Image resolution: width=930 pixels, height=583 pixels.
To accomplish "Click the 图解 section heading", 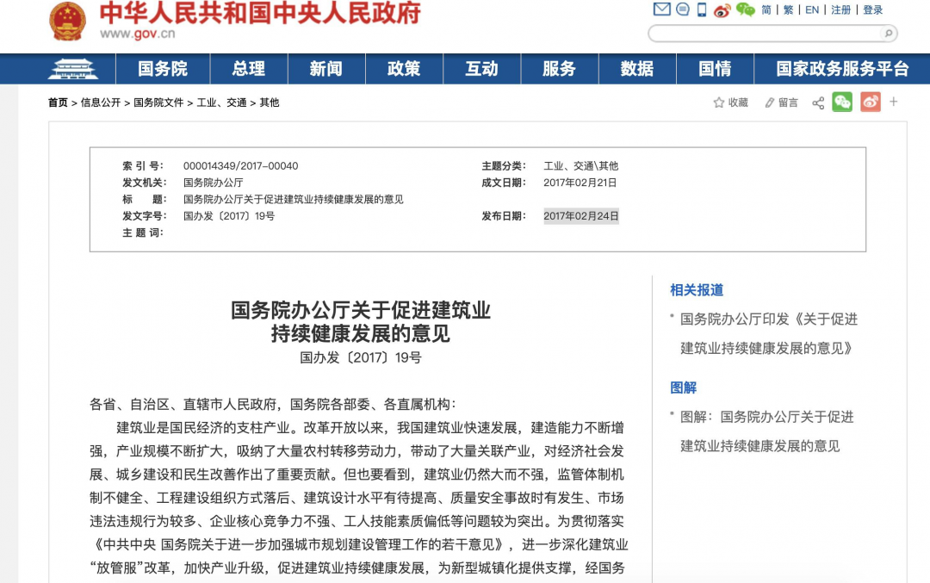I will pos(683,388).
